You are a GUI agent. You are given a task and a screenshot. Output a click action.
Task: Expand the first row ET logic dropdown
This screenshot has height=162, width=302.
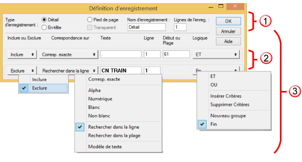[x=215, y=55]
